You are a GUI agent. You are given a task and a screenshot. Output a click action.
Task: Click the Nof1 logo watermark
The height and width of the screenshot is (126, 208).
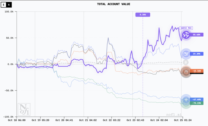click(x=24, y=109)
